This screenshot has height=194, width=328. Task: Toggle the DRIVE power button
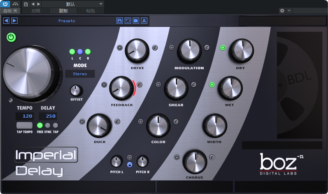pos(120,48)
